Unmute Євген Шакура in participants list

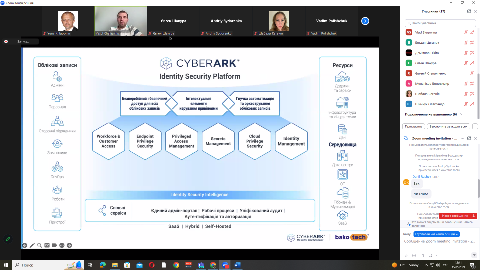click(466, 63)
